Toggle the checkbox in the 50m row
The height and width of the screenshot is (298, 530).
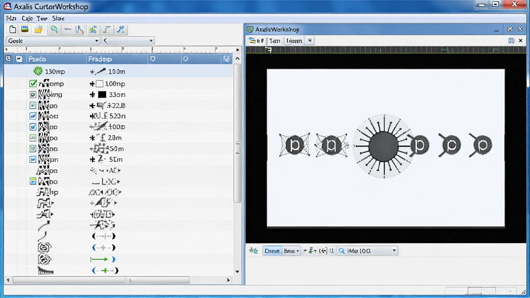click(x=33, y=148)
